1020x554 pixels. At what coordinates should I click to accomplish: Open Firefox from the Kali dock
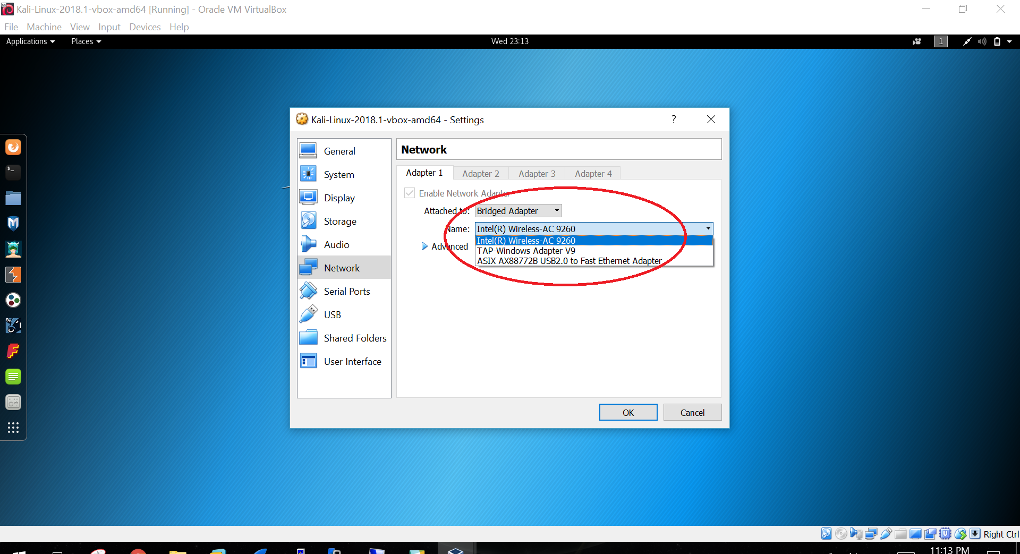(x=13, y=147)
